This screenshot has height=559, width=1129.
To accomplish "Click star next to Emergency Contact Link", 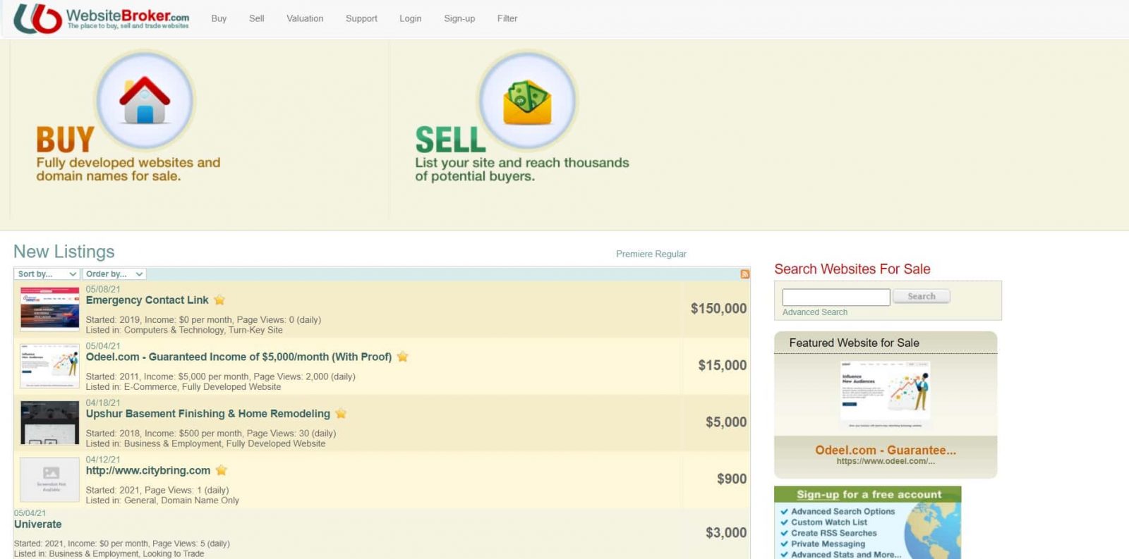I will tap(219, 300).
